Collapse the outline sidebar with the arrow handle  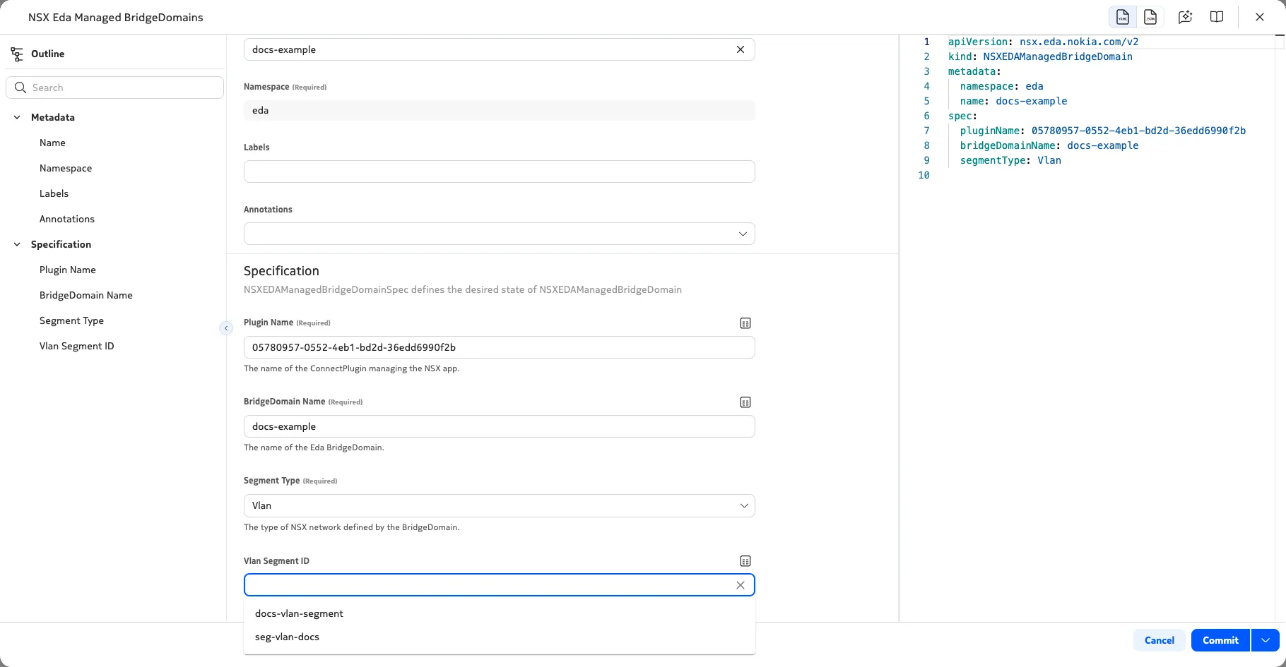coord(226,328)
